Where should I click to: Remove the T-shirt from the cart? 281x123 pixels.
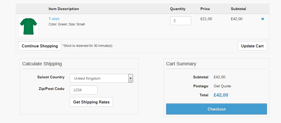tap(263, 19)
